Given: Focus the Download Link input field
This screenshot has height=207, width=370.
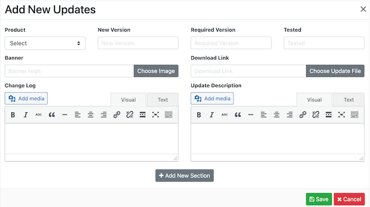Looking at the screenshot, I should click(x=248, y=71).
